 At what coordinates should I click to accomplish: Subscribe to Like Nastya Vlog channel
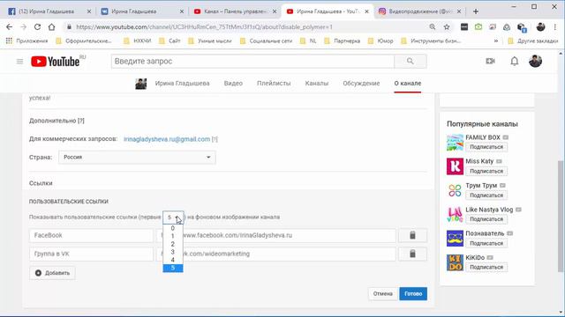click(486, 219)
